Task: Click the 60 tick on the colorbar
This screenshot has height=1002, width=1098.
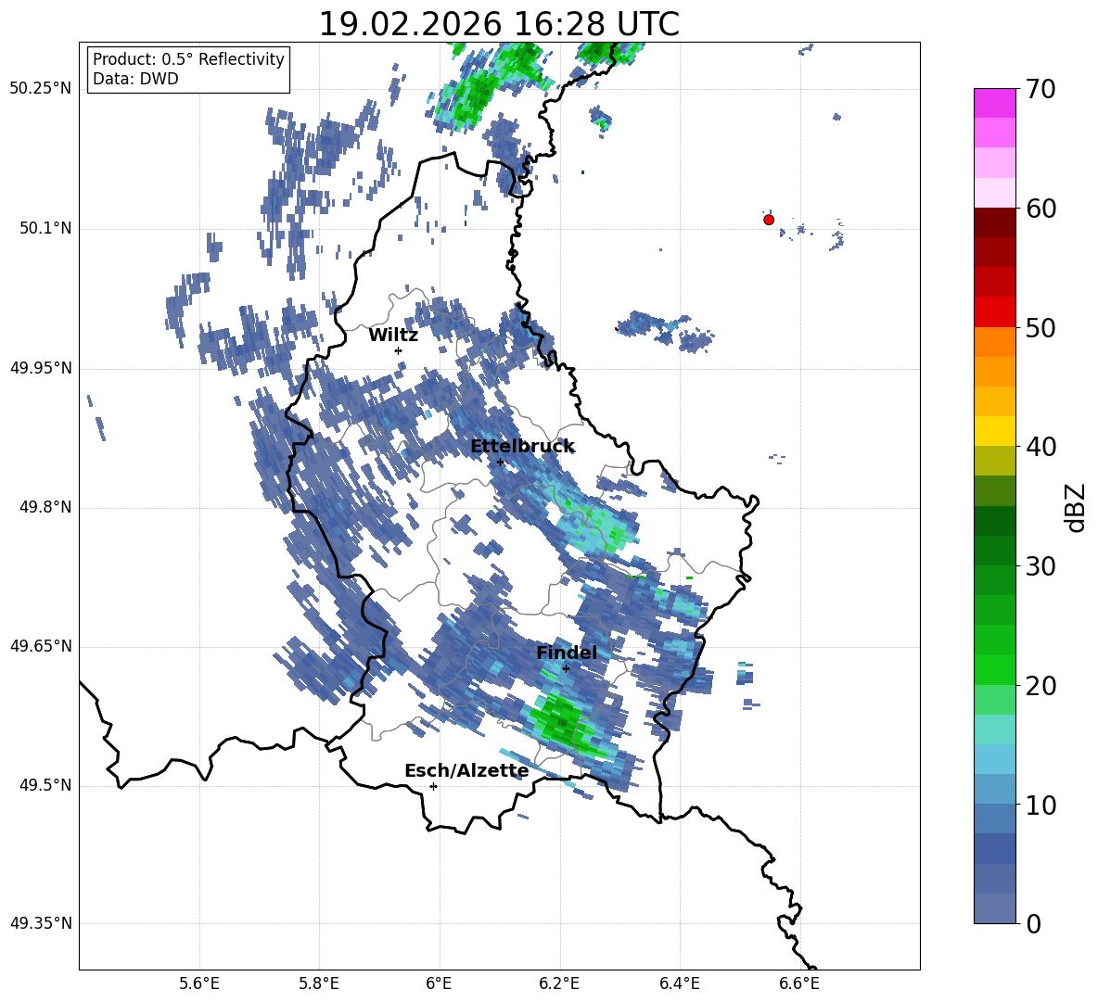Action: 1040,209
